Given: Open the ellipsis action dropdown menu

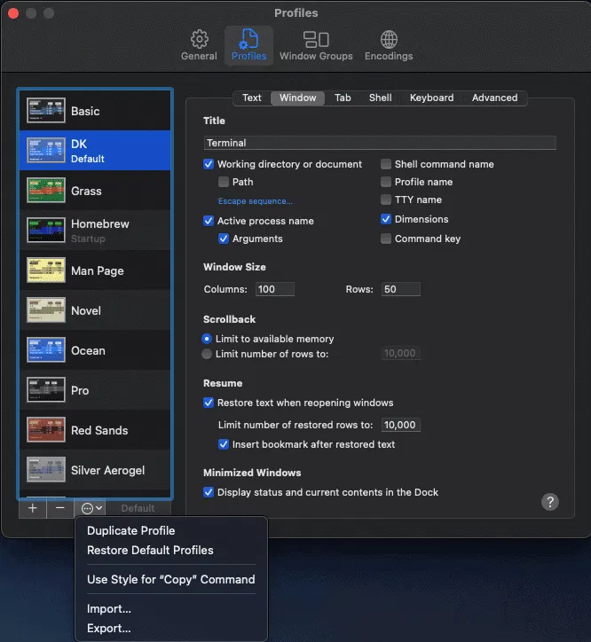Looking at the screenshot, I should click(91, 508).
